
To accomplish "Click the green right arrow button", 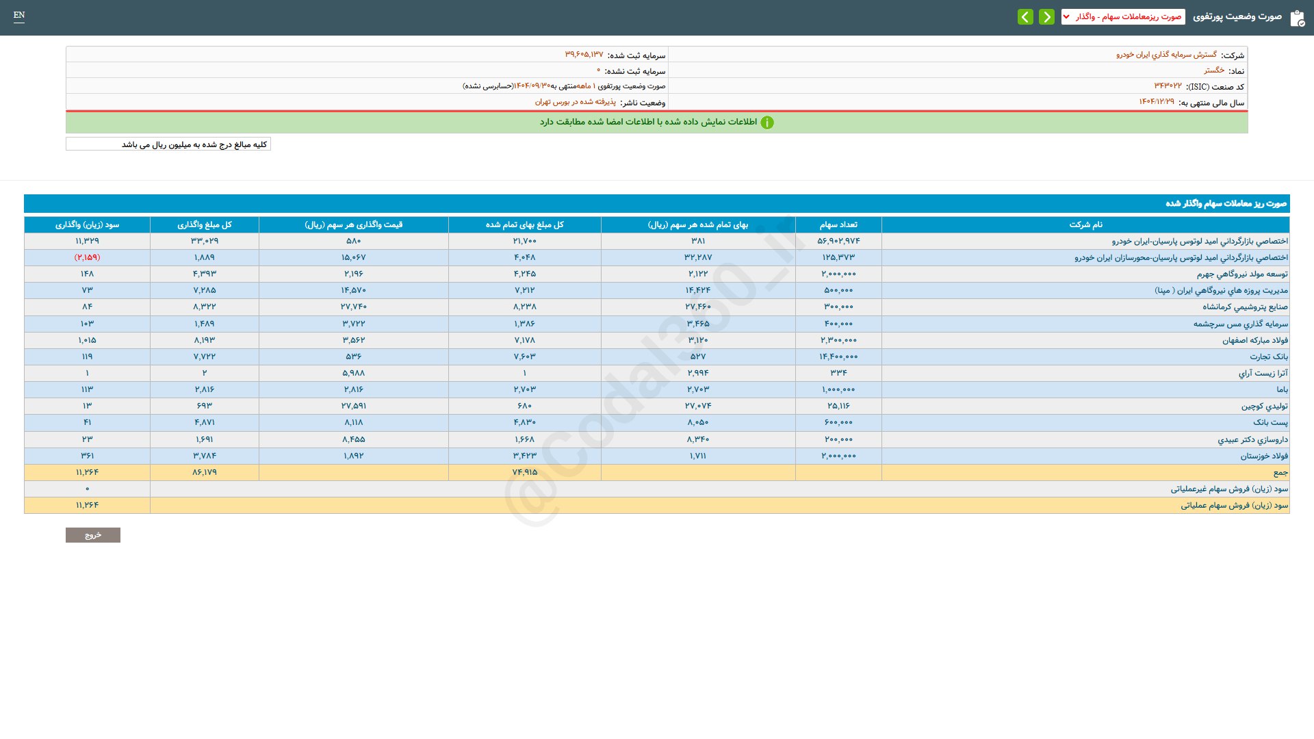I will [x=1046, y=16].
